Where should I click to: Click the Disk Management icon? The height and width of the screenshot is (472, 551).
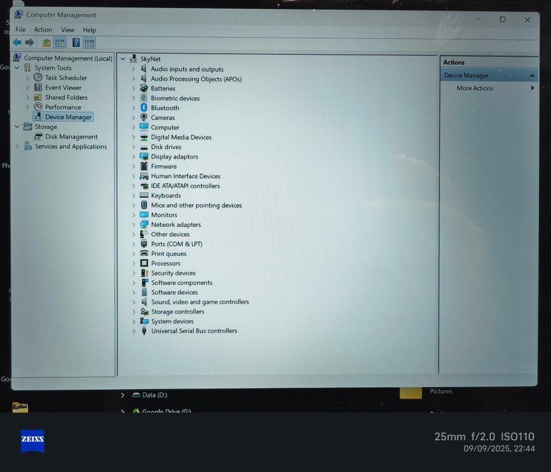point(38,136)
